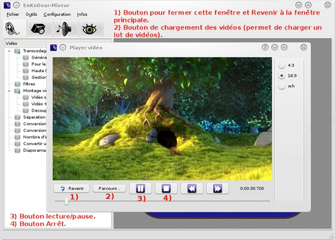Viewport: 335px width, 240px height.
Task: Select the w:h aspect ratio radio button
Action: (x=282, y=86)
